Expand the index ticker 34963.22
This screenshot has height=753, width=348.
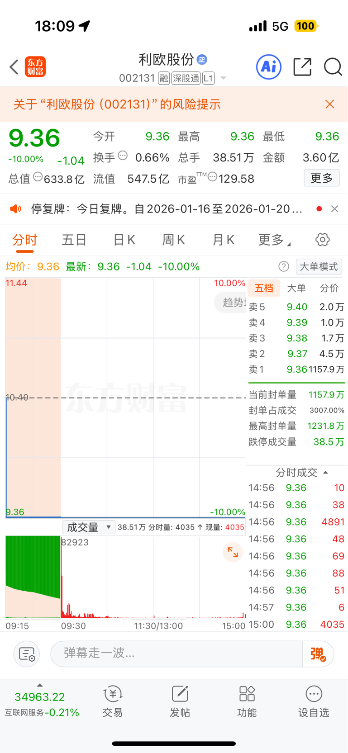click(40, 697)
